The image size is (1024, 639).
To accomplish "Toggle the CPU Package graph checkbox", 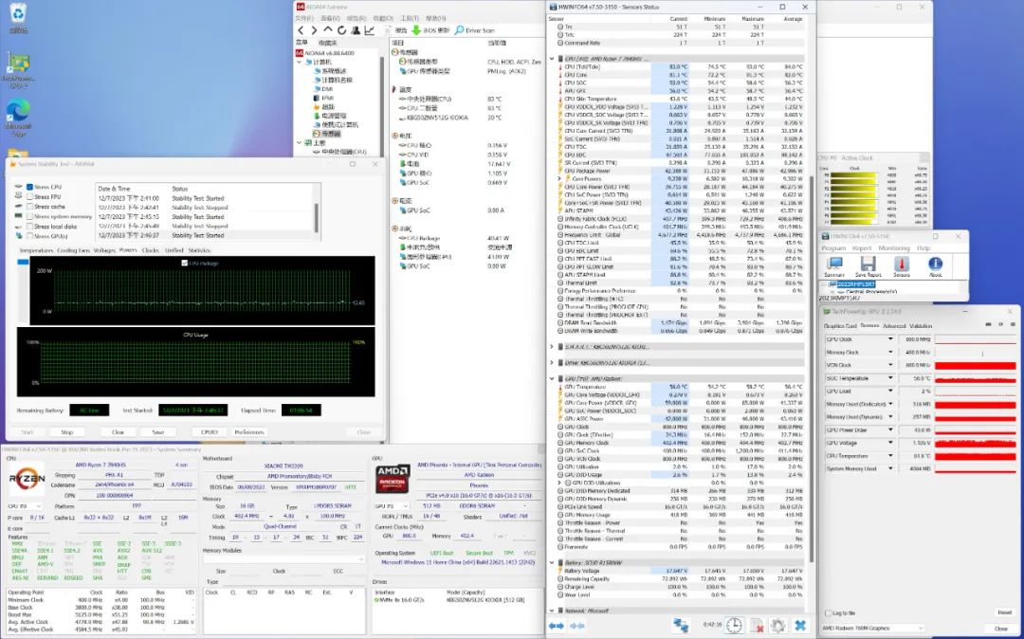I will click(x=184, y=263).
